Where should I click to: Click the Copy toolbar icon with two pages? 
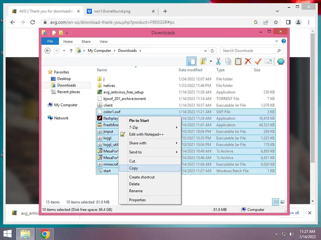coord(228,61)
